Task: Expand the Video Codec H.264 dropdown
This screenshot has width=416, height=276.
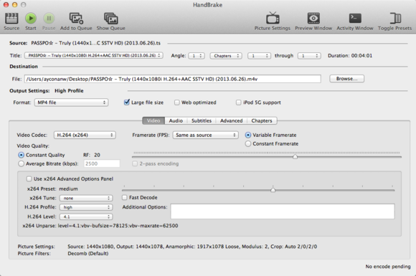Action: (x=85, y=135)
